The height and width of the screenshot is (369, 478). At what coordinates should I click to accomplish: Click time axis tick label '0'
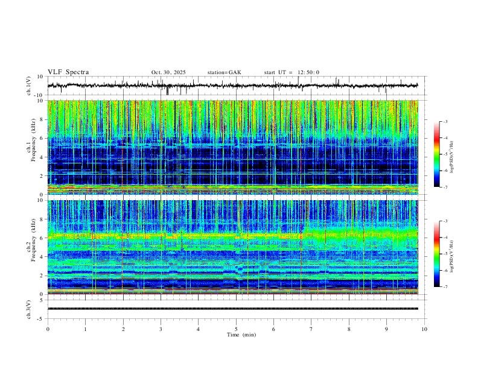click(48, 329)
